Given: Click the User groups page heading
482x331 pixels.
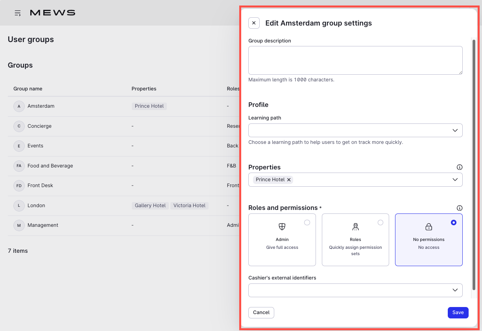Looking at the screenshot, I should click(31, 40).
